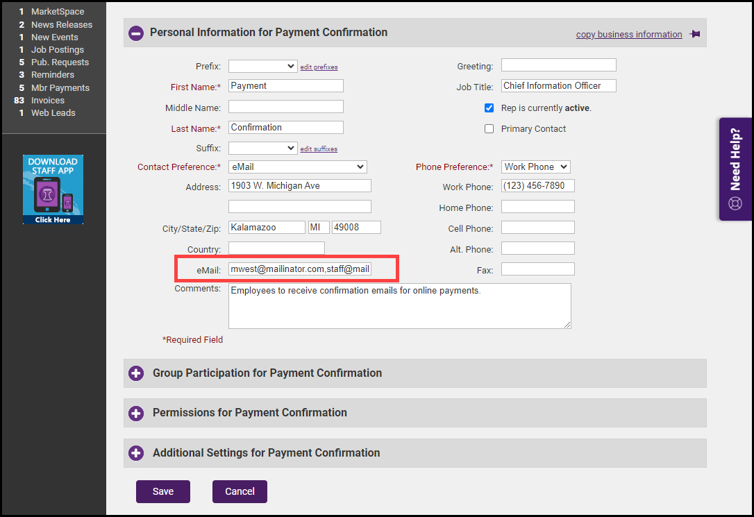Open the Contact Preference dropdown

tap(297, 167)
